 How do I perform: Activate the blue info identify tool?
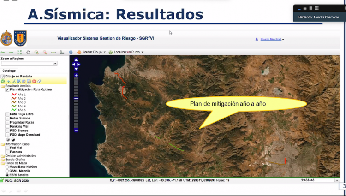(x=71, y=52)
